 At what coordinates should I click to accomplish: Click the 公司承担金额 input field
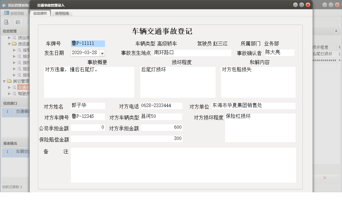coord(88,127)
